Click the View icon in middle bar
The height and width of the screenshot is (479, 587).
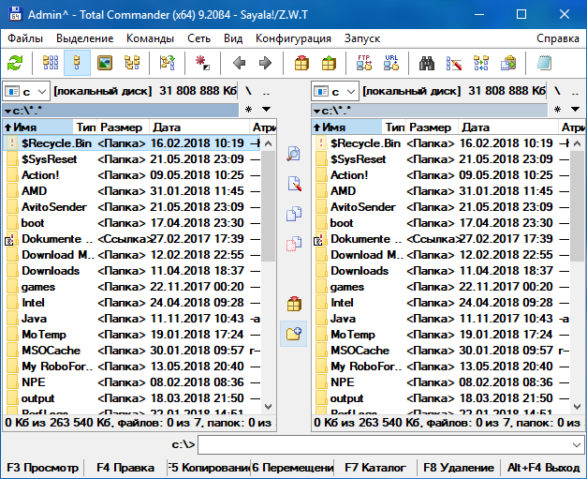click(x=293, y=154)
